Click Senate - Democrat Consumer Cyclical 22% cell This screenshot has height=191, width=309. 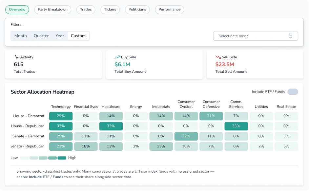(186, 136)
